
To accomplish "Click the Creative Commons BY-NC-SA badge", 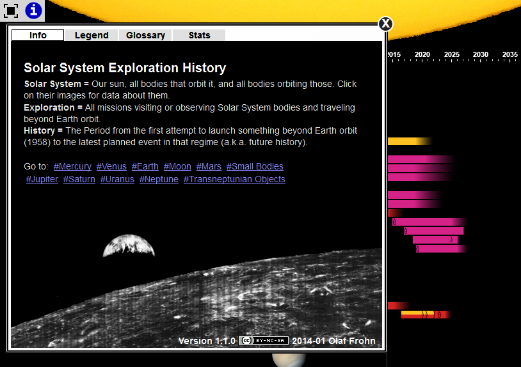I will coord(264,340).
